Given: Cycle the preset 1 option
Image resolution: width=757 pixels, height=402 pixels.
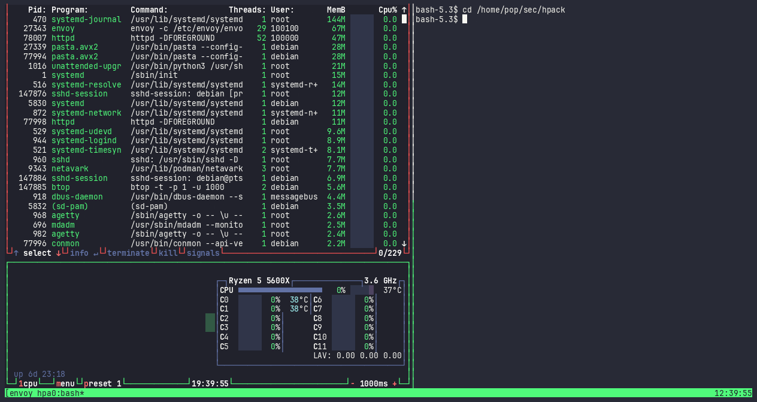Looking at the screenshot, I should pyautogui.click(x=102, y=383).
